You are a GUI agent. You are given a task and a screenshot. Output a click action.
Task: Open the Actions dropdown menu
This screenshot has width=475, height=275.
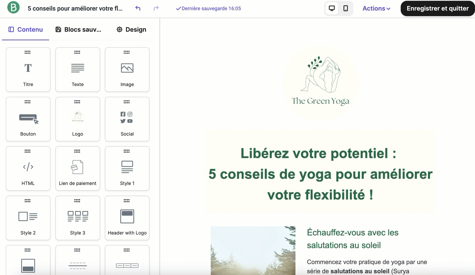pyautogui.click(x=376, y=8)
